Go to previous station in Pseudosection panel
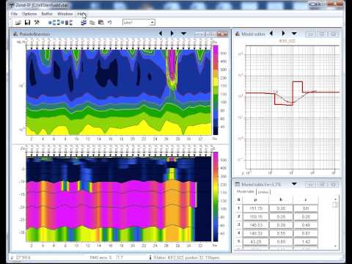Viewport: 352px width, 264px height. [x=161, y=33]
